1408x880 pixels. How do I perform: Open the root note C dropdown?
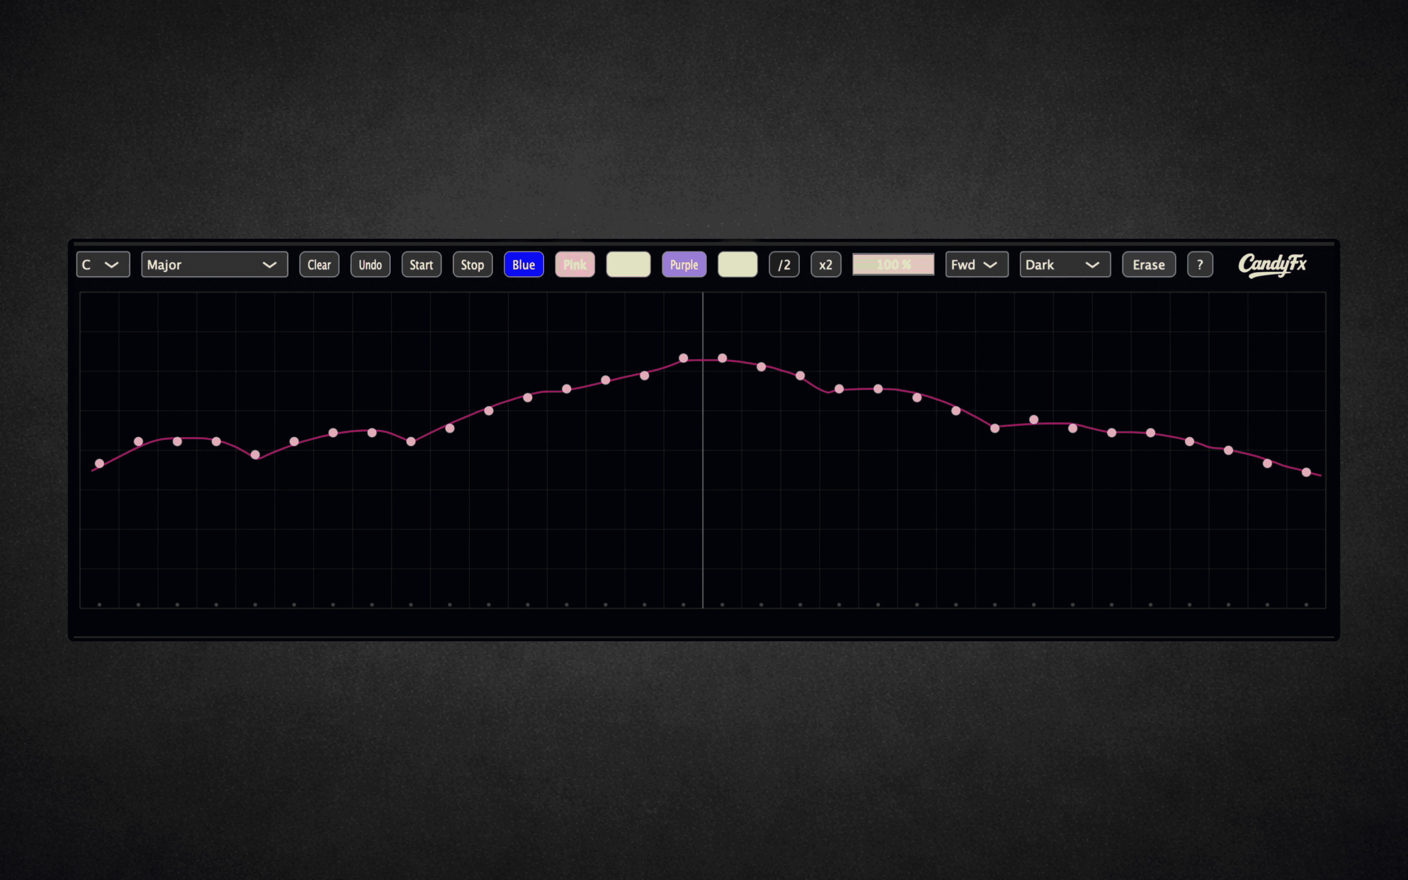click(x=103, y=265)
